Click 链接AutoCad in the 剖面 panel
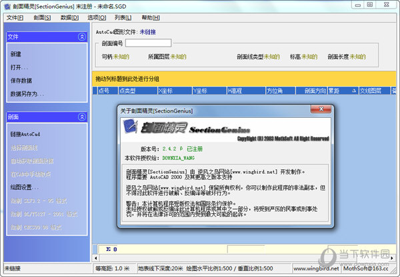Image resolution: width=400 pixels, height=277 pixels. pyautogui.click(x=25, y=134)
